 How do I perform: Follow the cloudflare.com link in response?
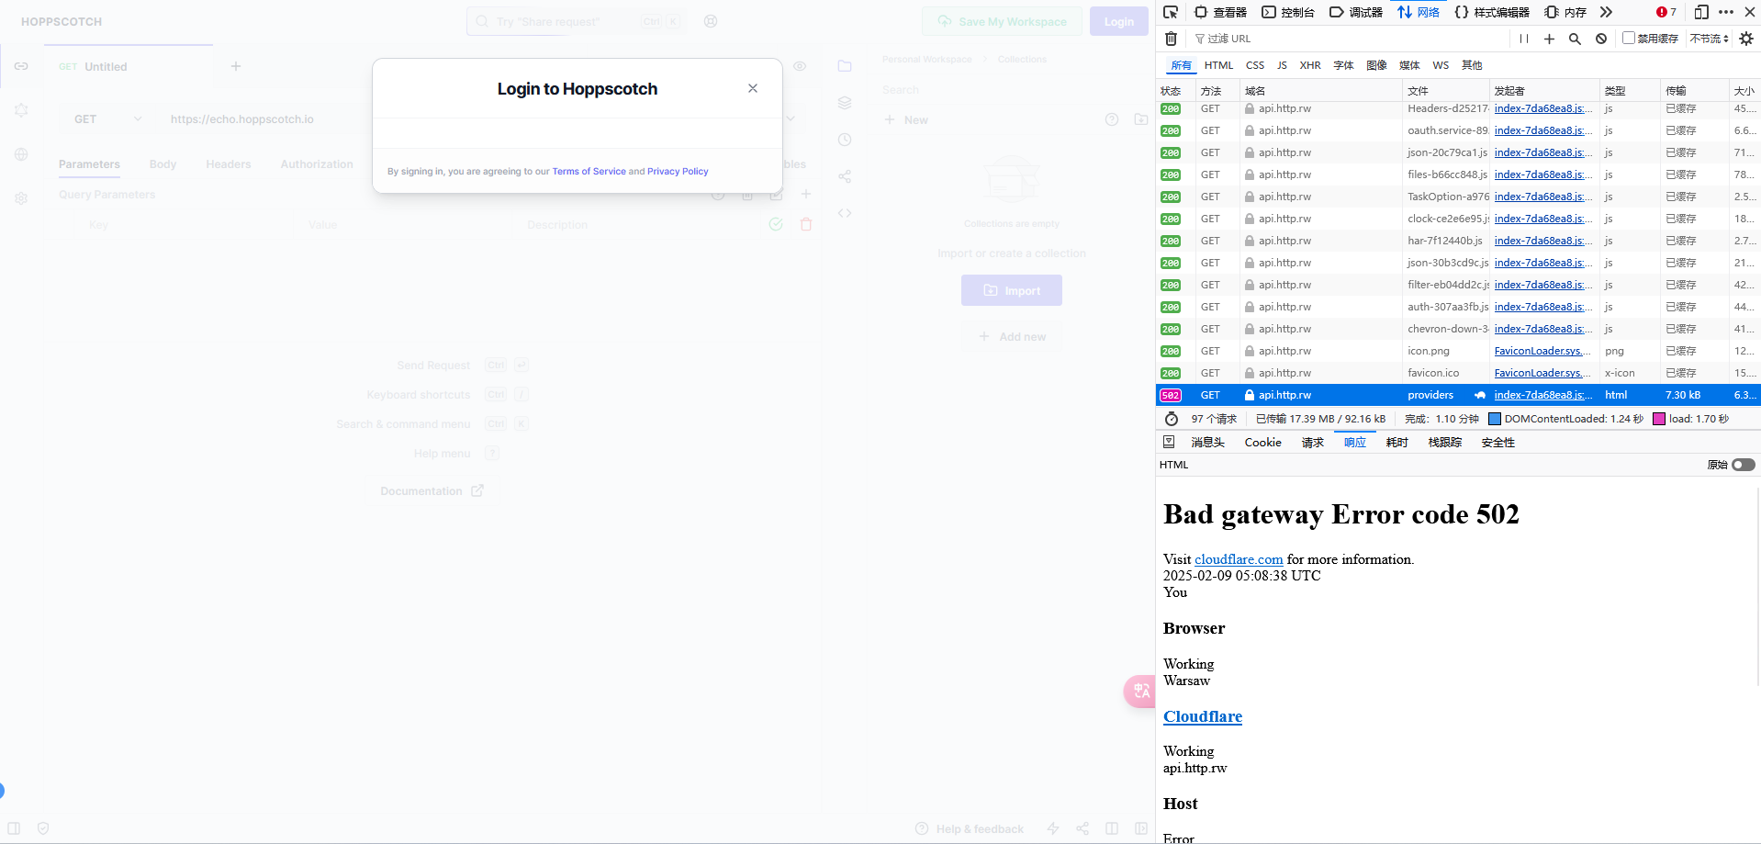coord(1239,559)
